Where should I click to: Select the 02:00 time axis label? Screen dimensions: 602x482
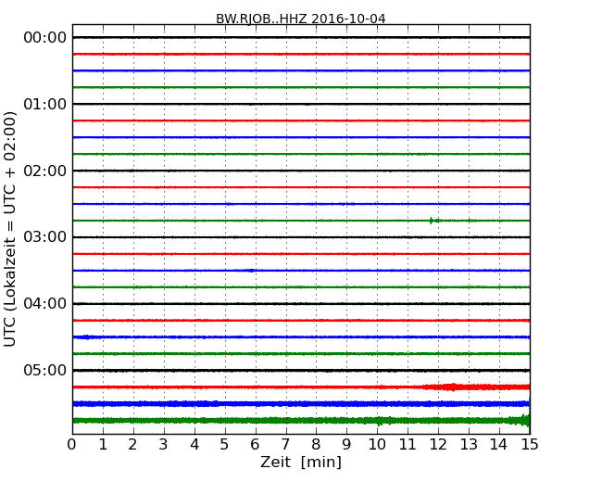click(45, 171)
